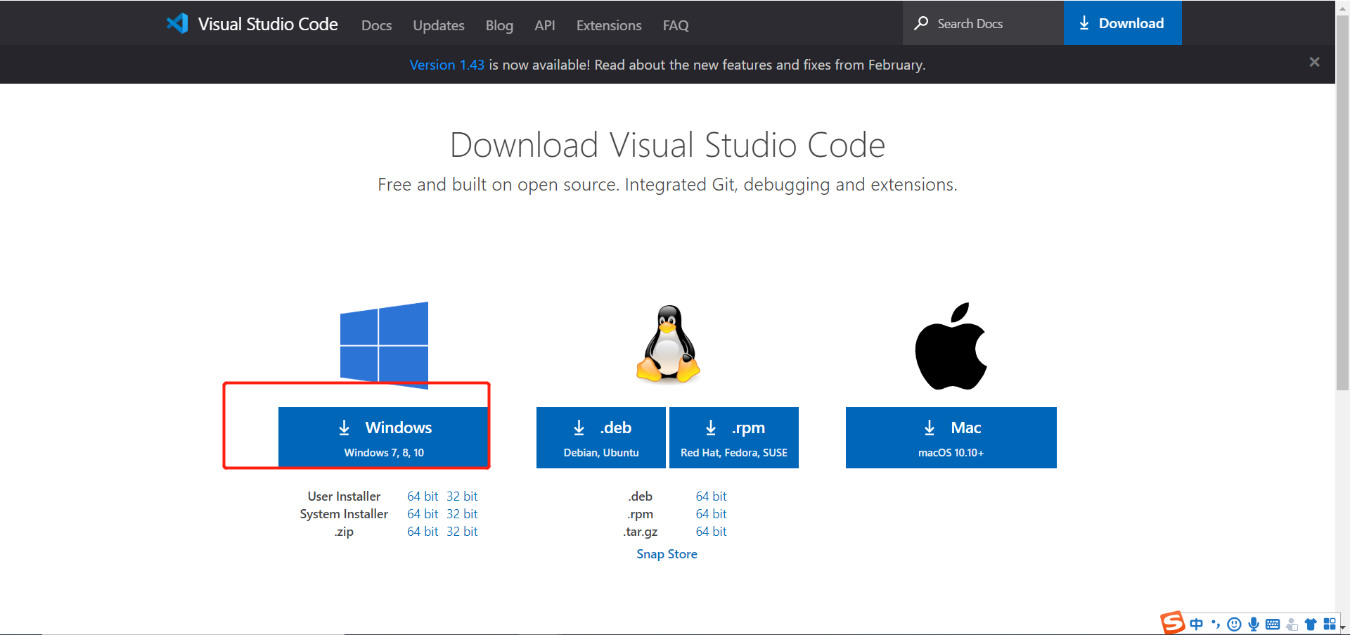
Task: Open the Docs menu item
Action: pos(376,25)
